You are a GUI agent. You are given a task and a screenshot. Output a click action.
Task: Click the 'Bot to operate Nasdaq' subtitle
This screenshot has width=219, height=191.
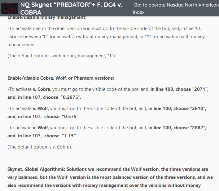(176, 5)
